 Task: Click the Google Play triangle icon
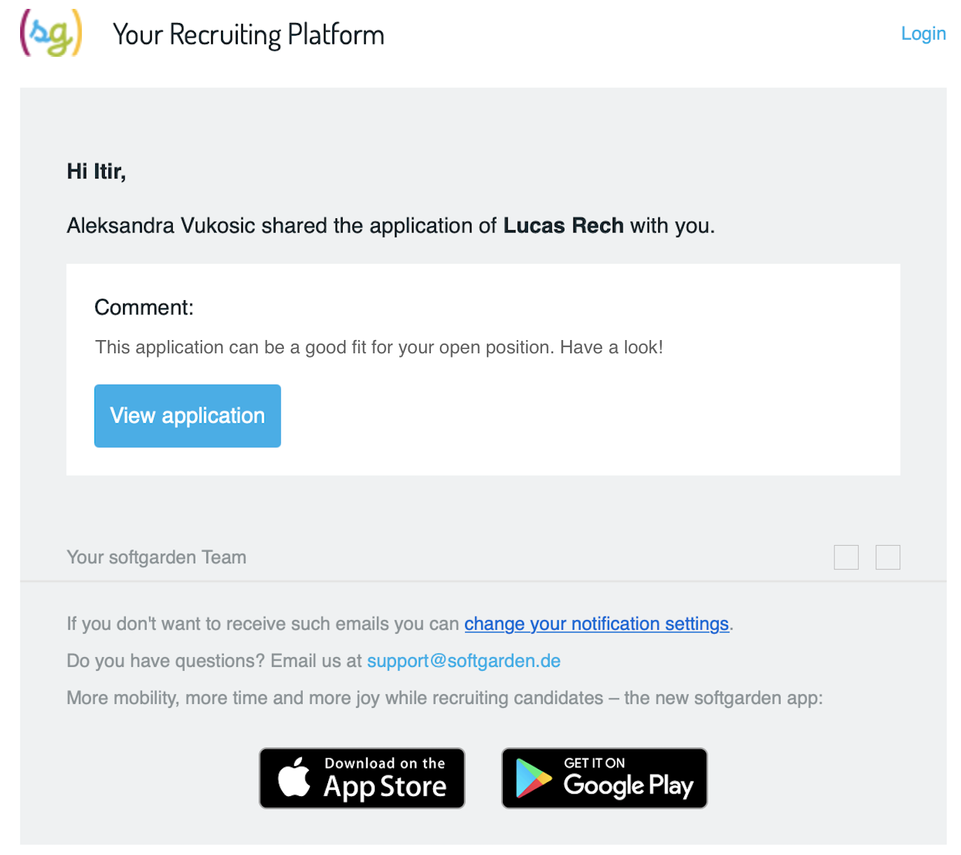tap(534, 778)
